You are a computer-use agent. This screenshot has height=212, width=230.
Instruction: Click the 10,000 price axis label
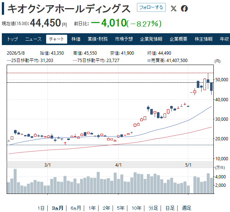point(222,158)
